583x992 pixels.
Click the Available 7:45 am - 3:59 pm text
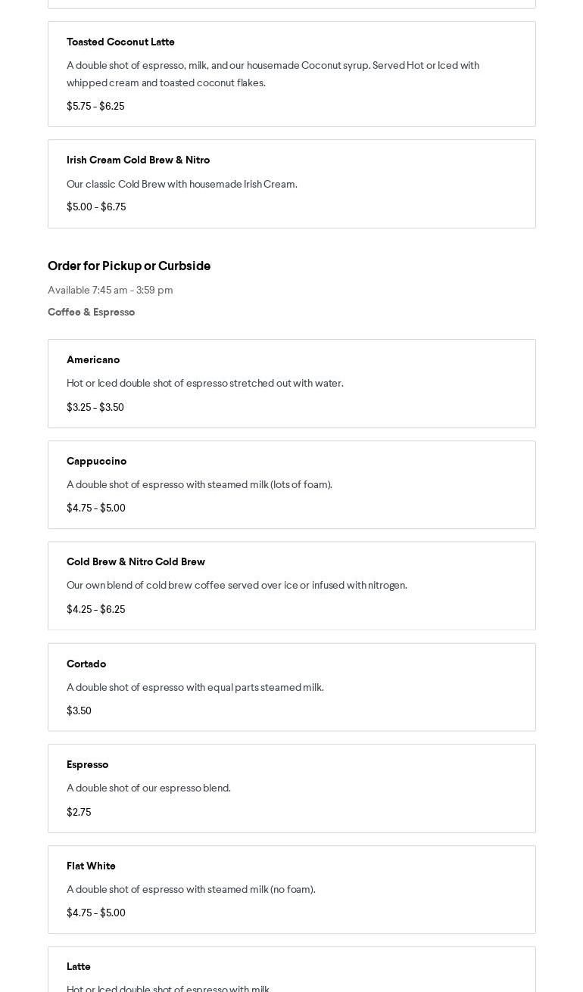pos(110,290)
